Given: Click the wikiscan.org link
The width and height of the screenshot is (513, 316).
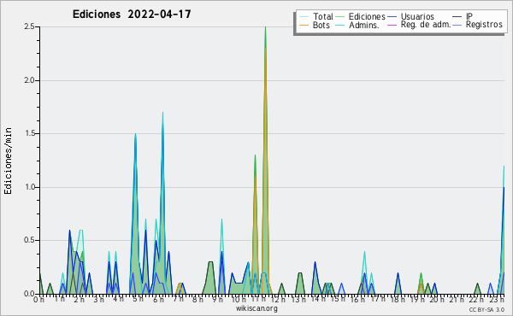Looking at the screenshot, I should pos(256,308).
